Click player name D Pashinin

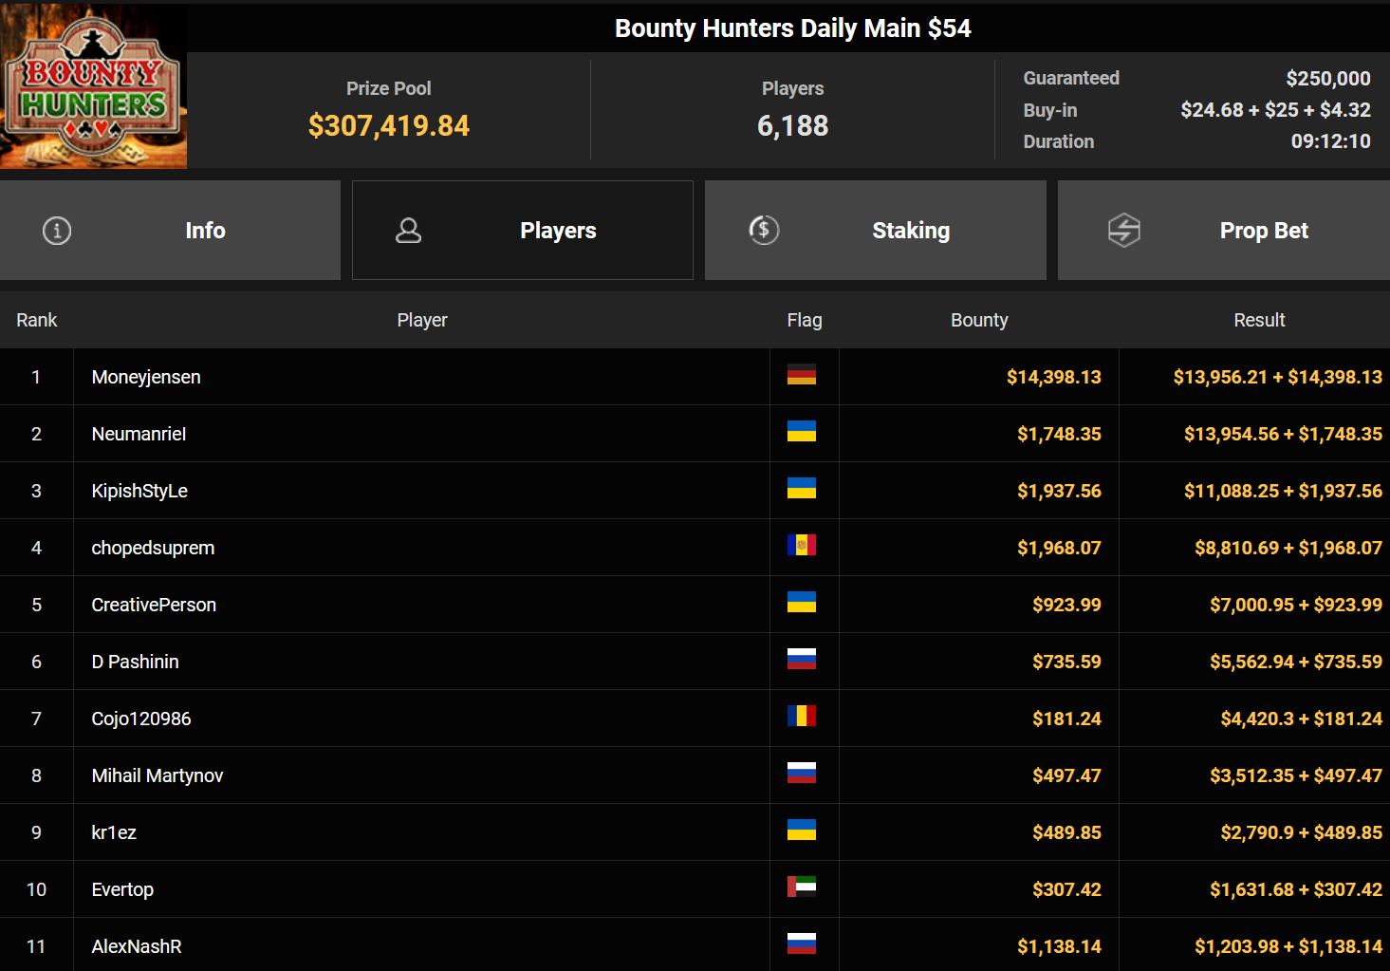point(135,662)
